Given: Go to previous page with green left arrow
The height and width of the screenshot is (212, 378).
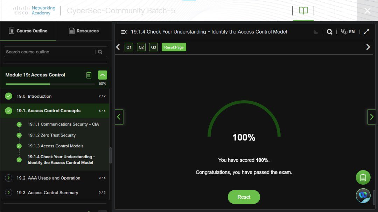Looking at the screenshot, I should pyautogui.click(x=119, y=117).
